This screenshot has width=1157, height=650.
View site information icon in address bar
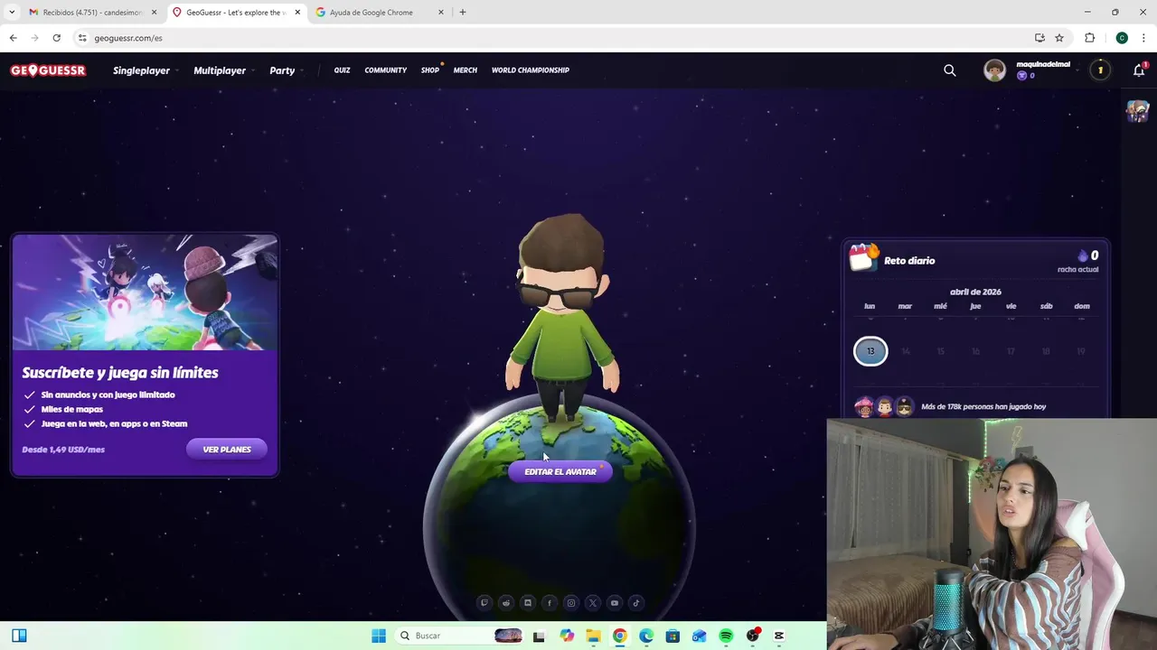pyautogui.click(x=82, y=38)
